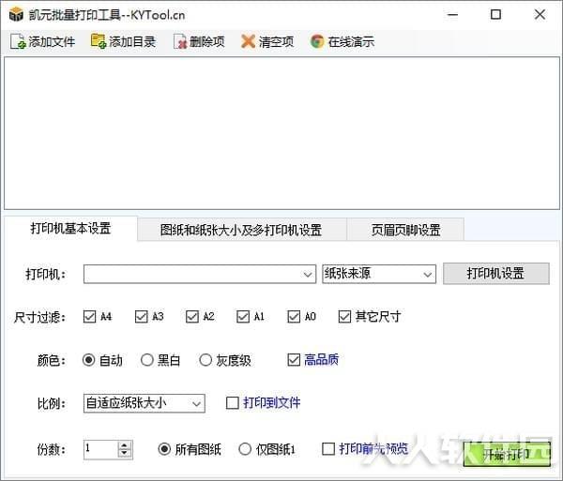Click the green 开始打印 start print button

coord(507,455)
